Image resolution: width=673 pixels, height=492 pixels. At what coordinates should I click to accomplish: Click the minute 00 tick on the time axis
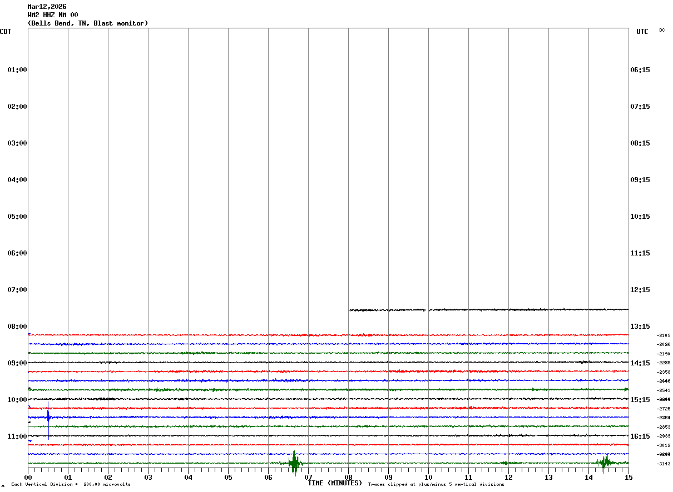point(28,477)
